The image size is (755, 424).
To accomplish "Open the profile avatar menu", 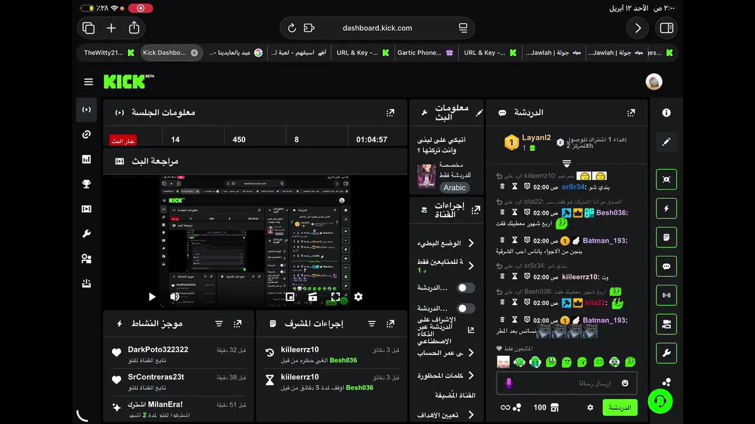I will tap(654, 82).
